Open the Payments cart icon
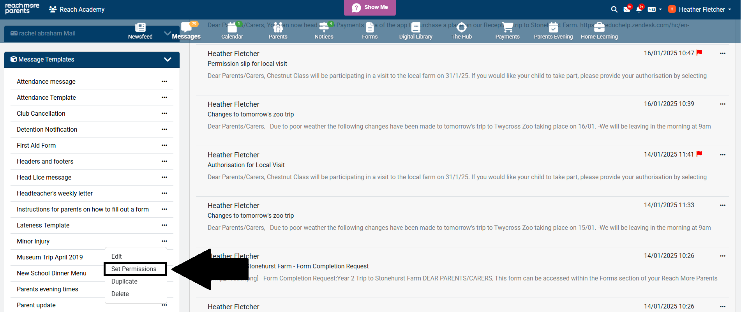 tap(507, 27)
